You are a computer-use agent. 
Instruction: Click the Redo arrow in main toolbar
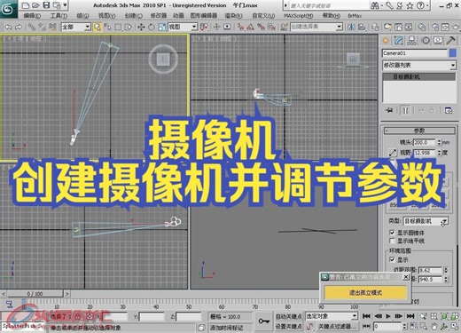coord(19,28)
